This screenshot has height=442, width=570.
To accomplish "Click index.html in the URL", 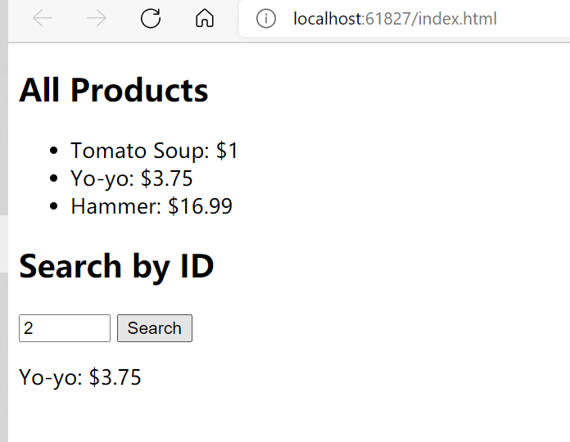I will (457, 19).
